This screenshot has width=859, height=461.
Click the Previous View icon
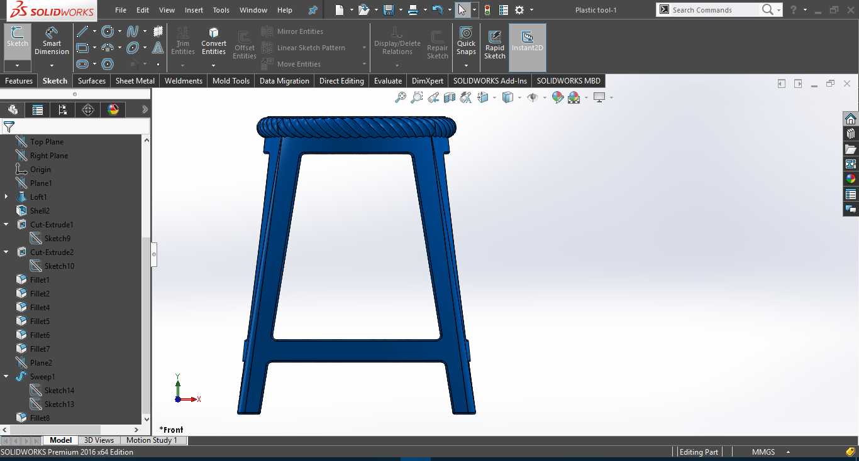point(433,97)
